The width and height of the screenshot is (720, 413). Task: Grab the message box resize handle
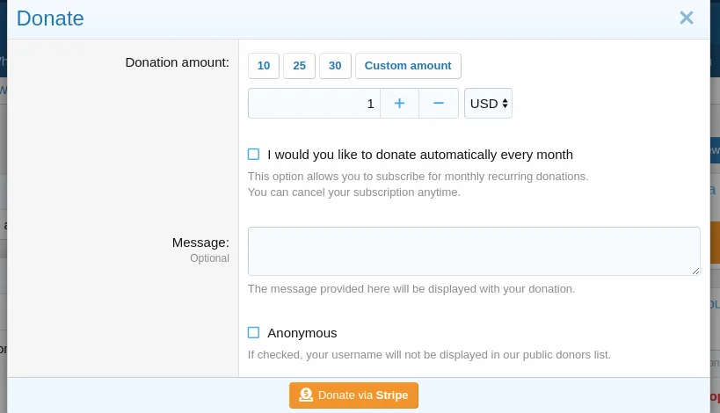click(x=695, y=271)
